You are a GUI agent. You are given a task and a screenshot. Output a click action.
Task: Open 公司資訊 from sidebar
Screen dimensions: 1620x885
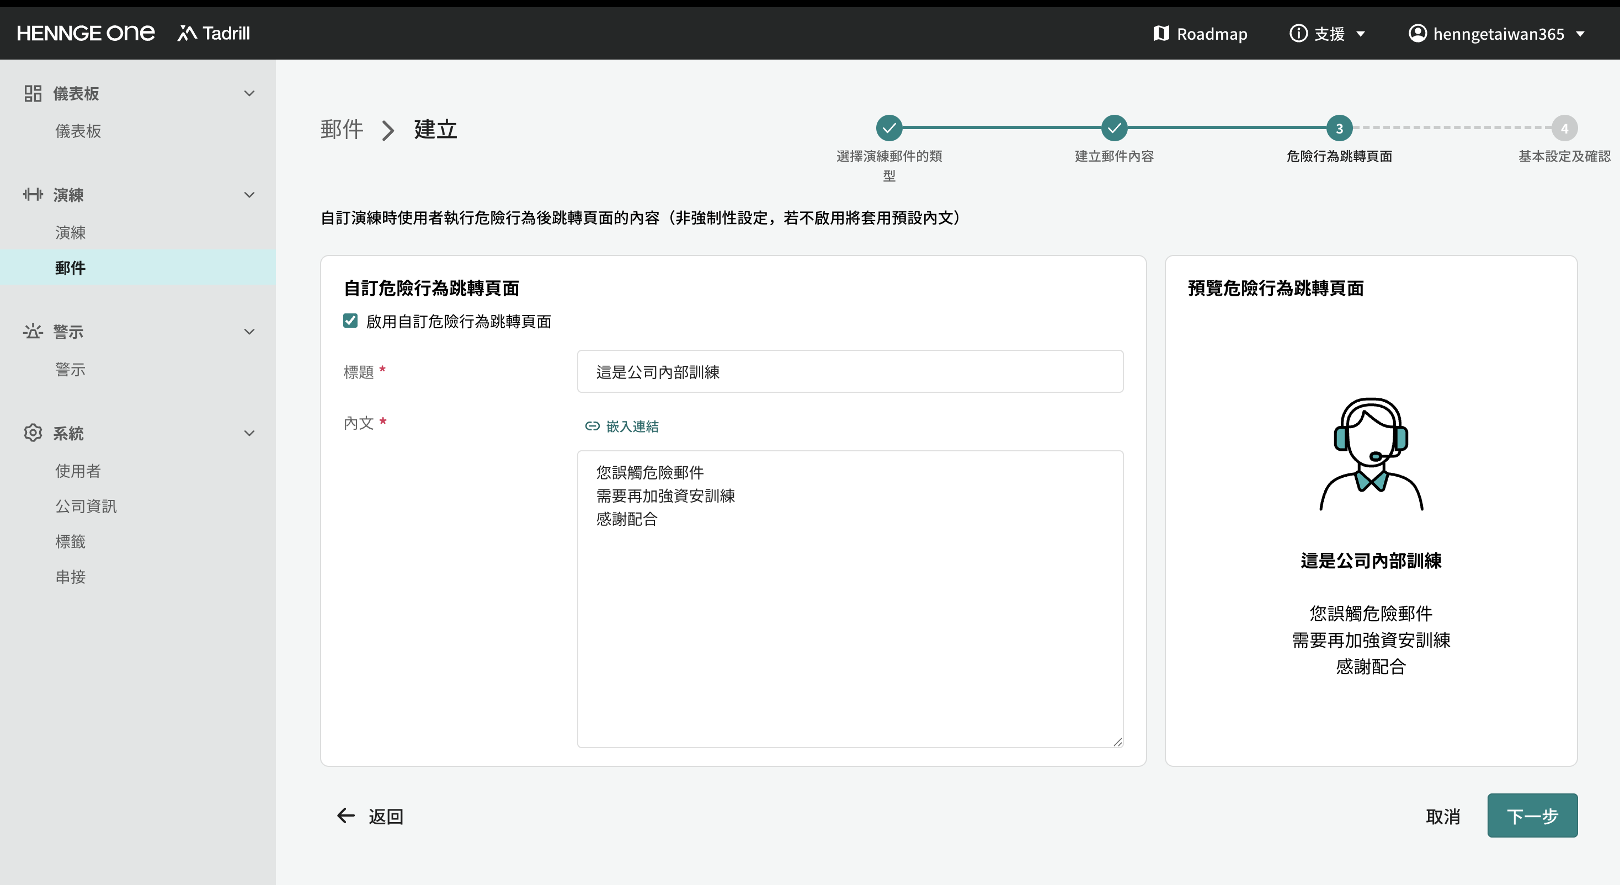click(x=86, y=506)
